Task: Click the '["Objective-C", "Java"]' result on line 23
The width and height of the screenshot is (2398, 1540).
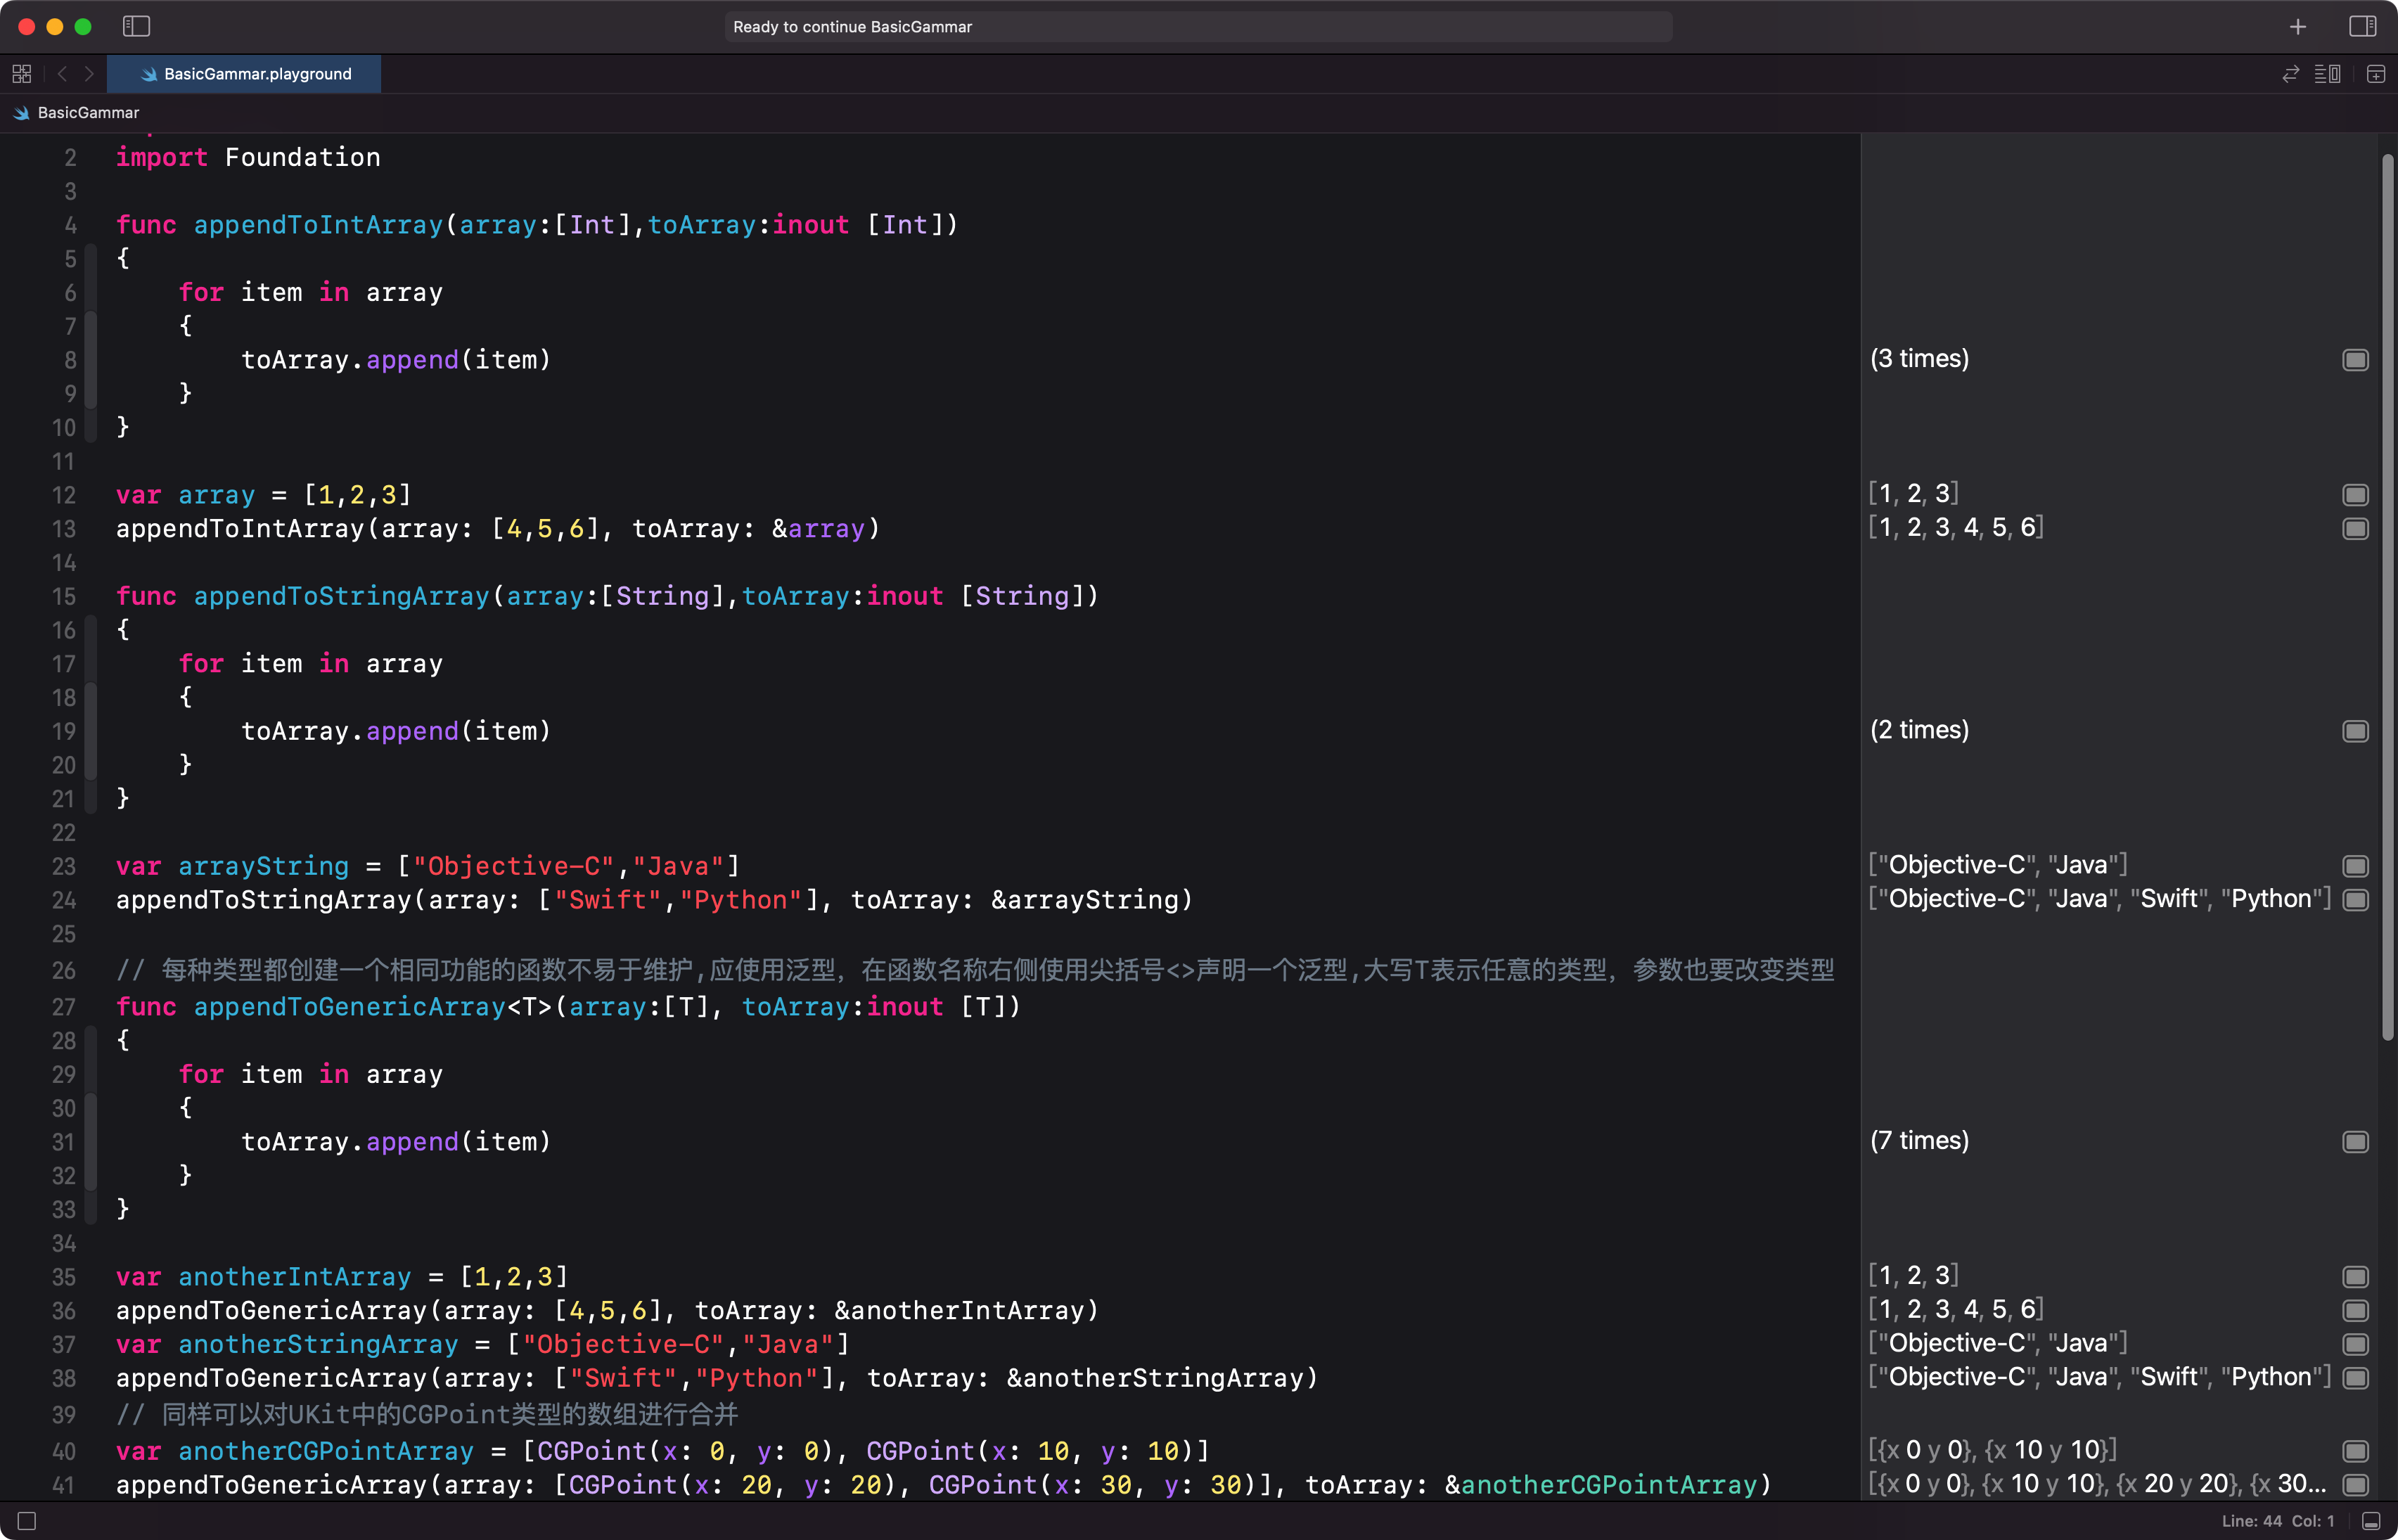Action: [x=1998, y=865]
